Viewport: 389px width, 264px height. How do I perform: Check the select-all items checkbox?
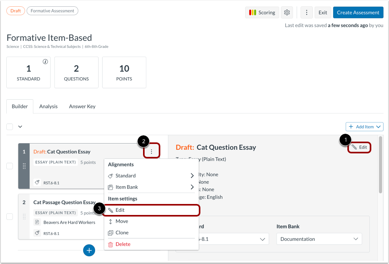point(10,127)
